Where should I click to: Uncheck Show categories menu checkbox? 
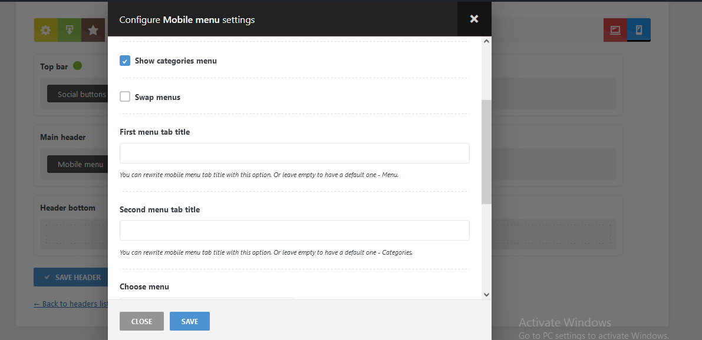pos(125,61)
